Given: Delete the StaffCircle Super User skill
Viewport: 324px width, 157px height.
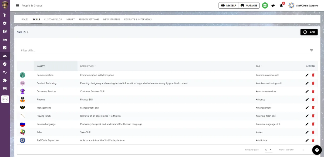Looking at the screenshot, I should pyautogui.click(x=313, y=140).
